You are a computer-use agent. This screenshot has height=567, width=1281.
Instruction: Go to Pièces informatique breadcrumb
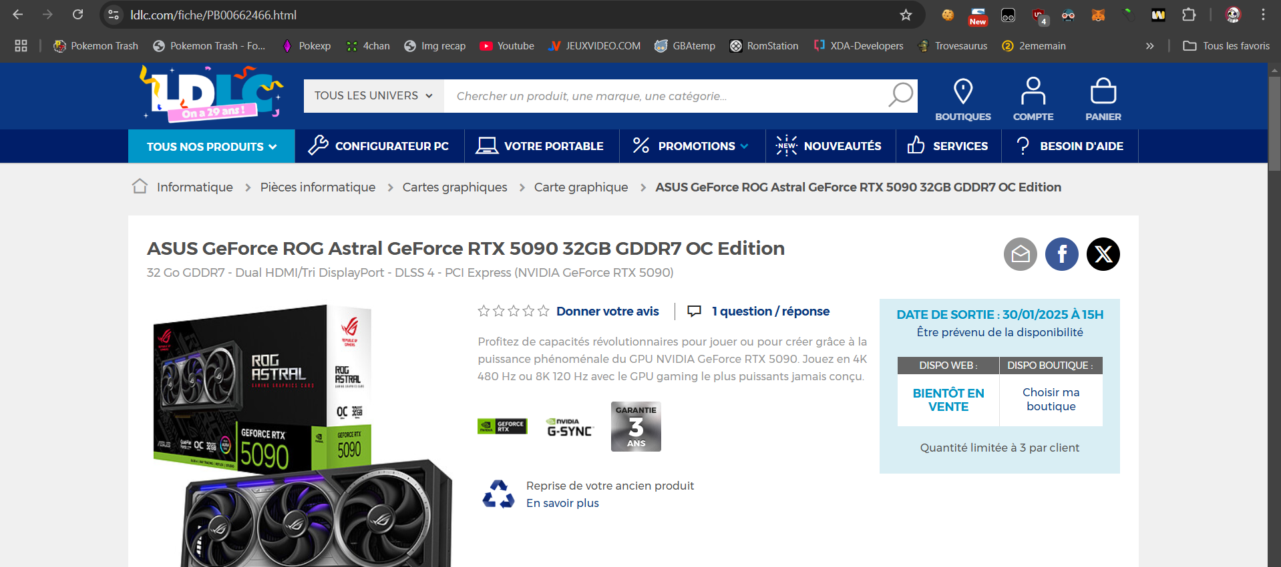(318, 187)
